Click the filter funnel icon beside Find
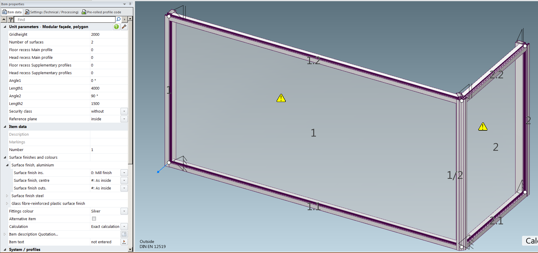 tap(11, 20)
